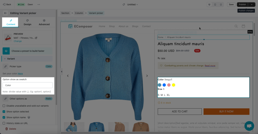This screenshot has width=258, height=134.
Task: Click the Back exit icon button
Action: pos(7,5)
